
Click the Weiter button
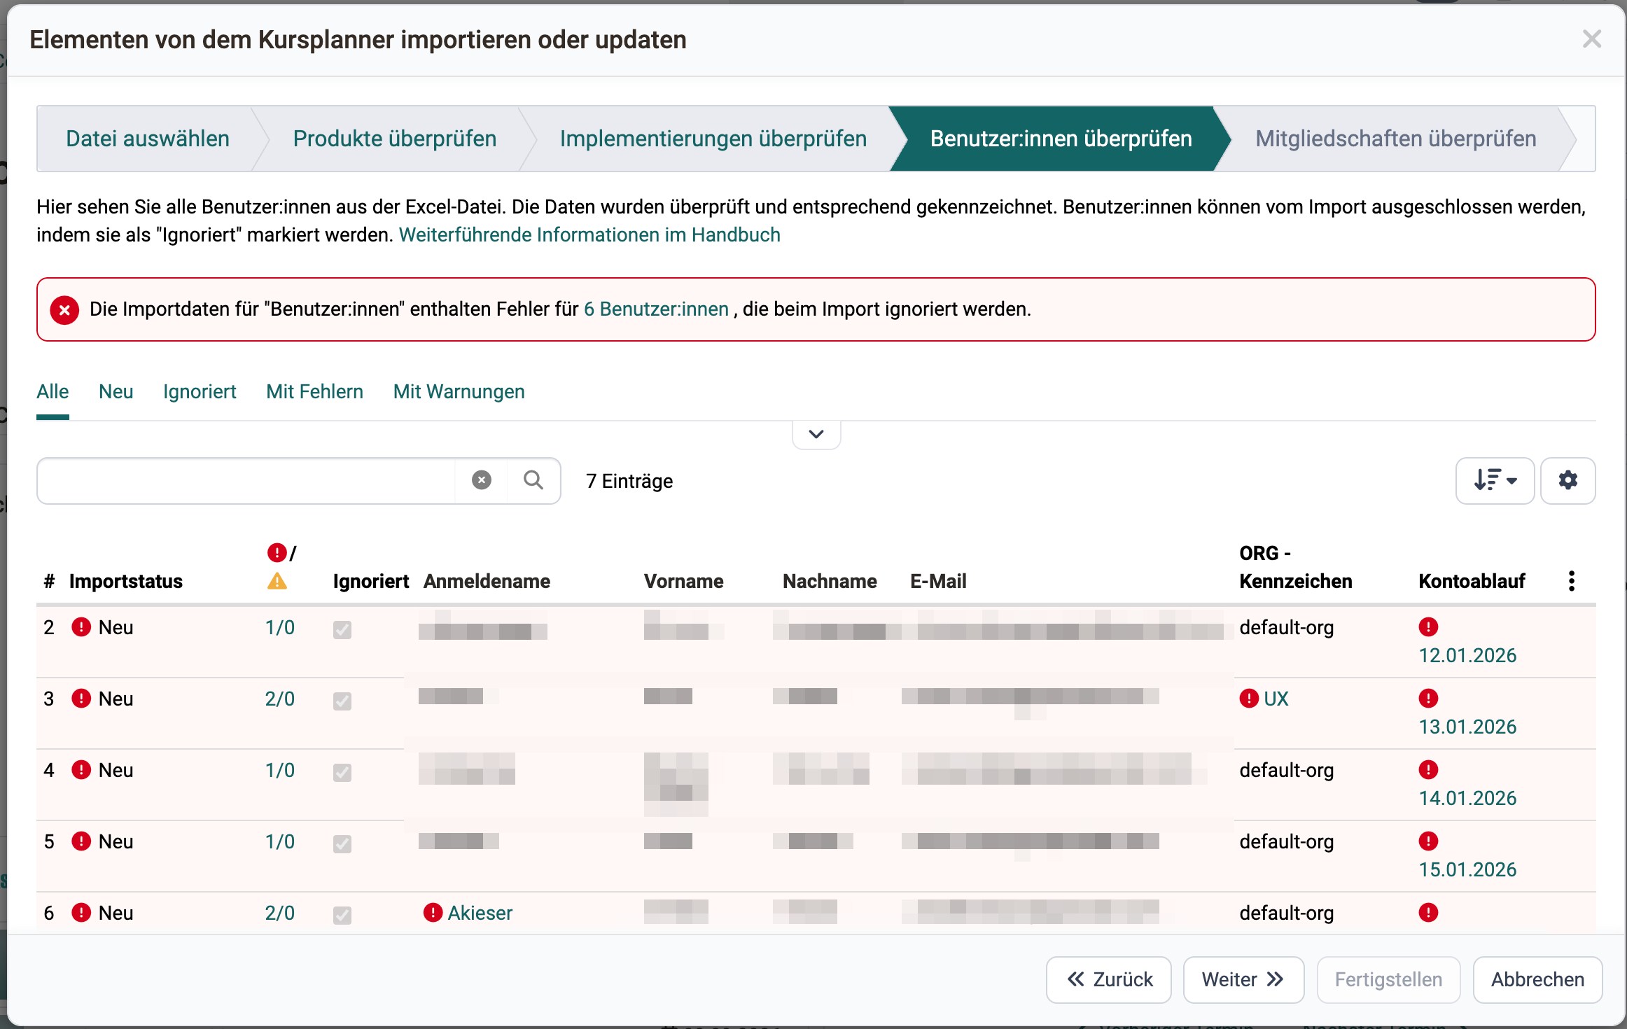(1243, 980)
